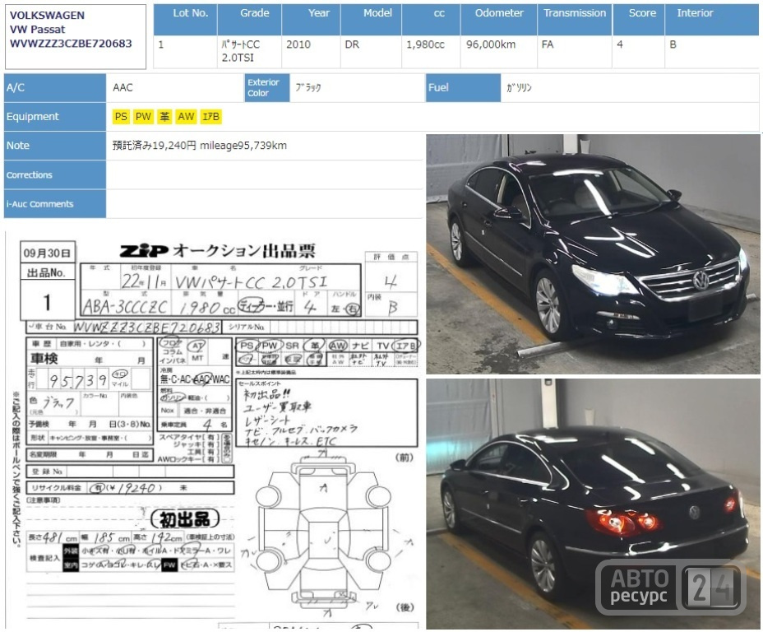Click the 09月30日 date on auction sheet

pyautogui.click(x=47, y=253)
